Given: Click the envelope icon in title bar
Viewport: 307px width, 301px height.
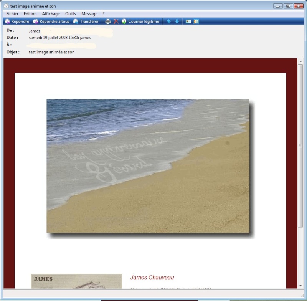Looking at the screenshot, I should 6,6.
